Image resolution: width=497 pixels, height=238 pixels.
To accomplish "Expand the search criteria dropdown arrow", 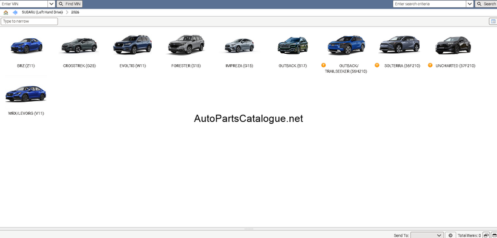I will [x=470, y=4].
